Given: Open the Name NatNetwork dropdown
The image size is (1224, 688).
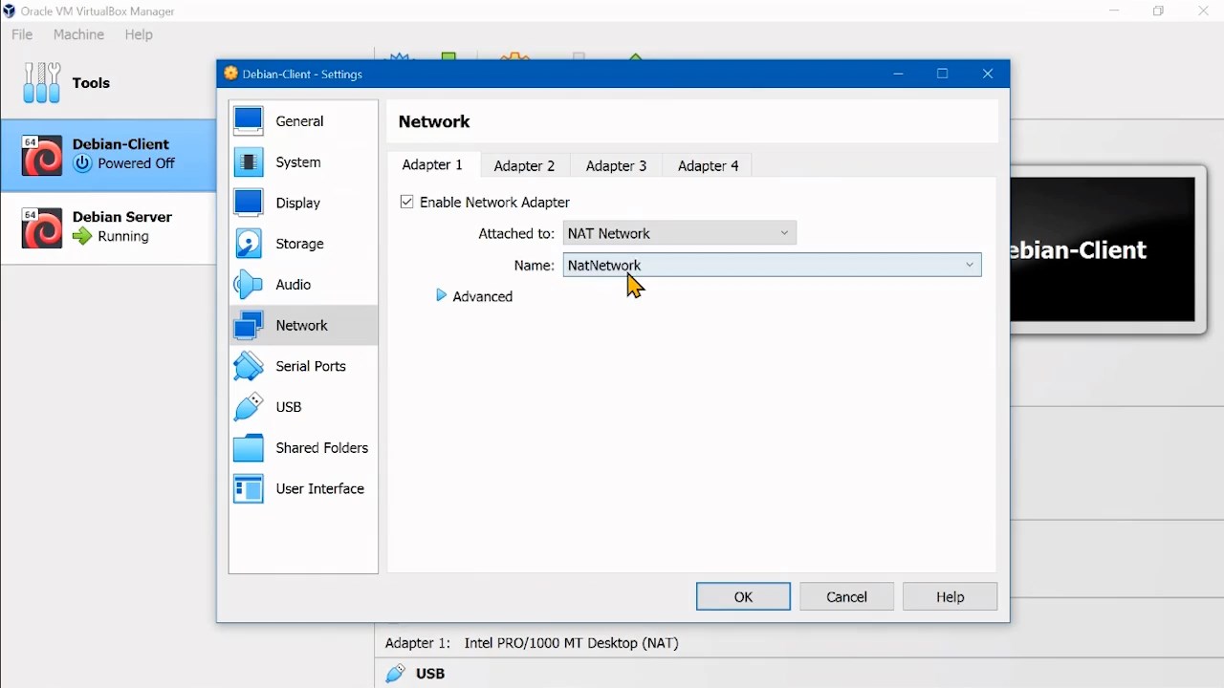Looking at the screenshot, I should click(773, 265).
